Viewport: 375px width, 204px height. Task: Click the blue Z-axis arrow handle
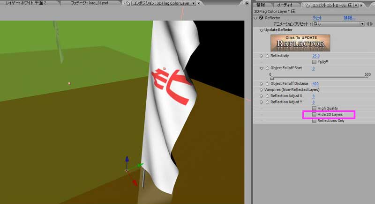click(127, 160)
